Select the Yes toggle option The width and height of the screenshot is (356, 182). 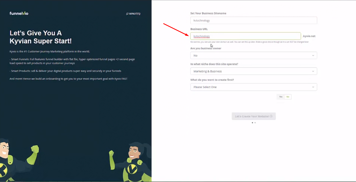pyautogui.click(x=281, y=97)
